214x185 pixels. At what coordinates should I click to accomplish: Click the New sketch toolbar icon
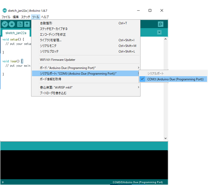tap(20, 24)
